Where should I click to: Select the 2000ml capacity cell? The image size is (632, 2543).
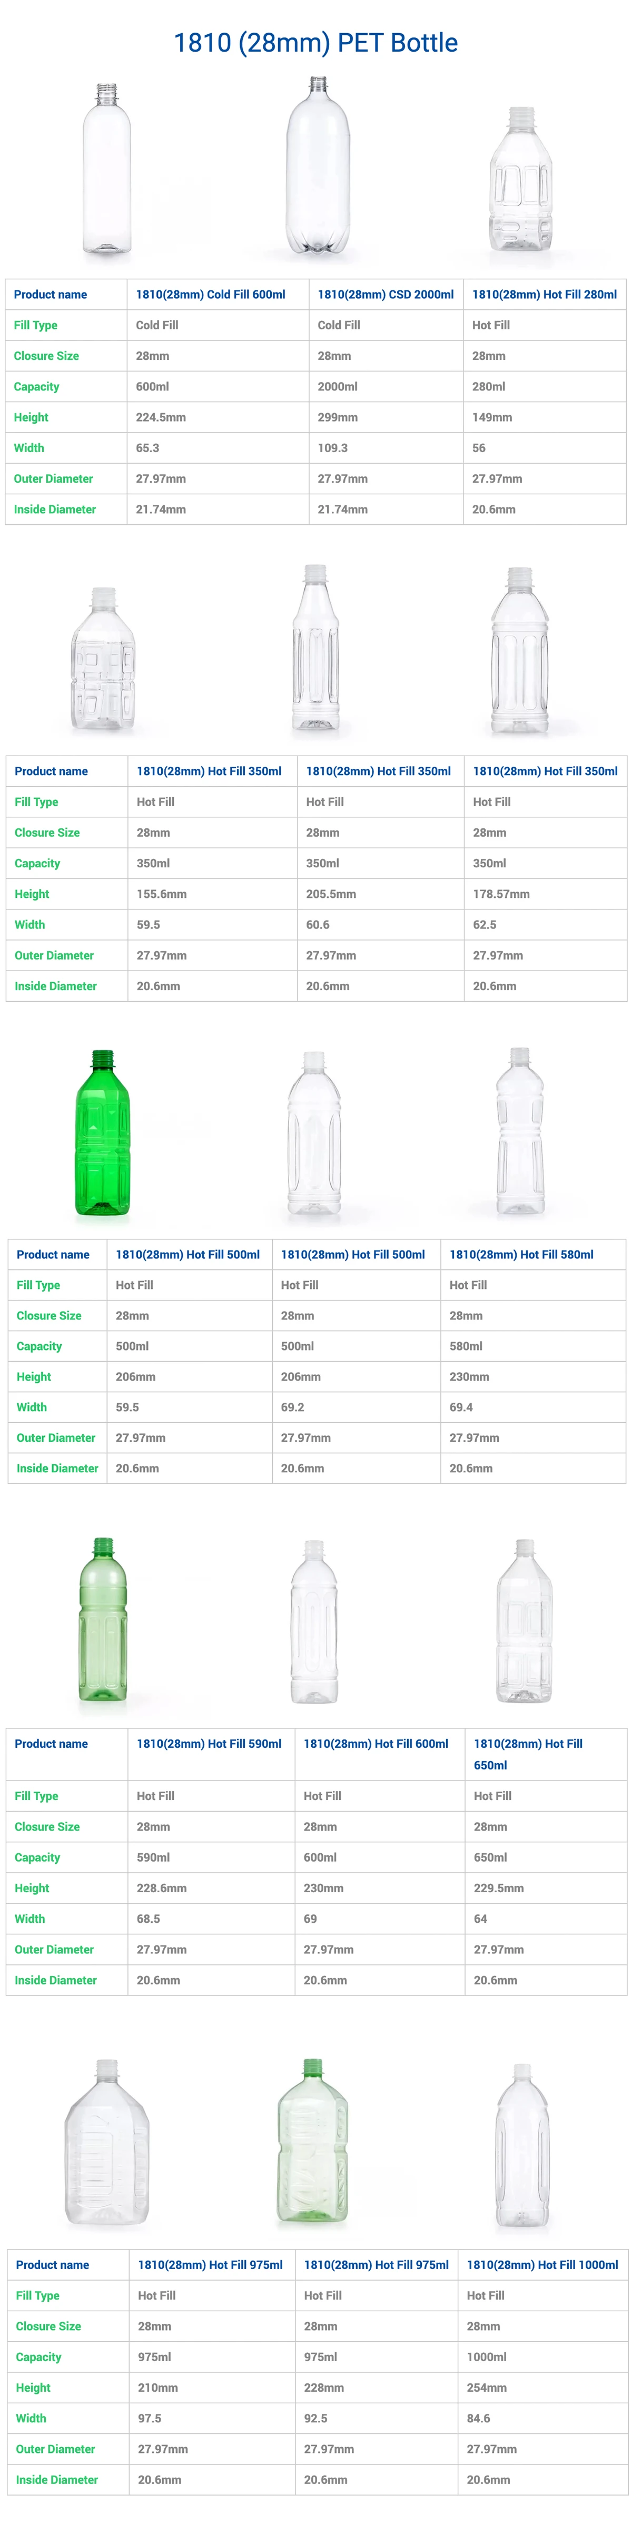tap(337, 387)
